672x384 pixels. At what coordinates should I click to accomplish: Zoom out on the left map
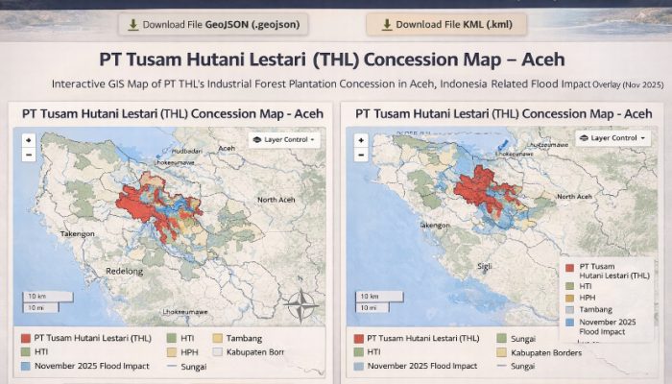click(x=29, y=155)
